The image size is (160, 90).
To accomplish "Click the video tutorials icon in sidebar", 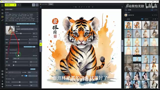I will 2,84.
